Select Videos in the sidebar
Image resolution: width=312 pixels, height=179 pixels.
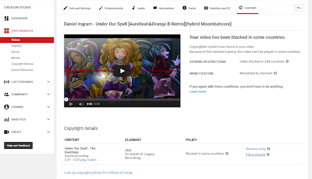[27, 40]
